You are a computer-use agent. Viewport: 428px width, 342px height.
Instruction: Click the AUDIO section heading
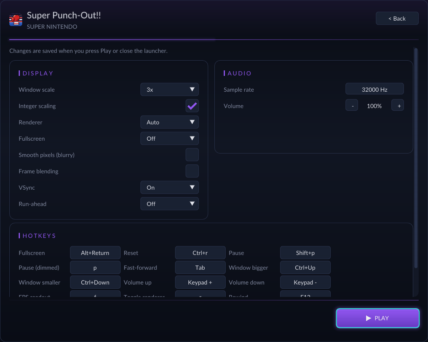(x=239, y=73)
